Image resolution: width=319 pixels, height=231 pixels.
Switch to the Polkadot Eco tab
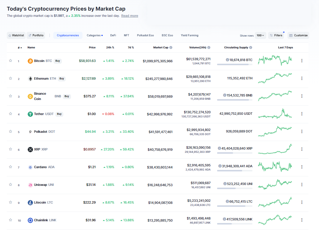[145, 35]
